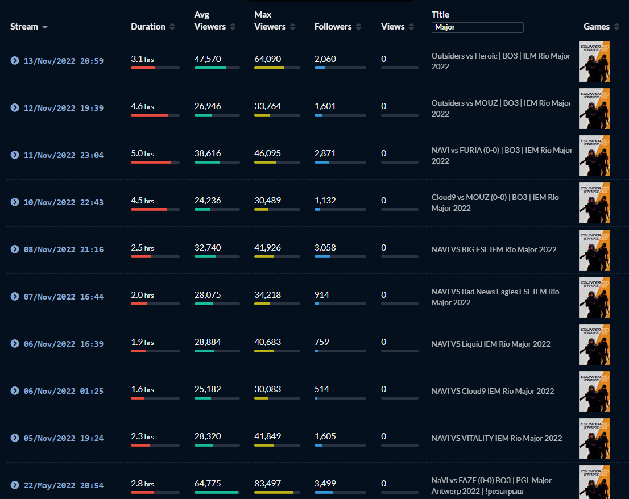629x499 pixels.
Task: Click the max viewers value 40,683
Action: tap(267, 342)
